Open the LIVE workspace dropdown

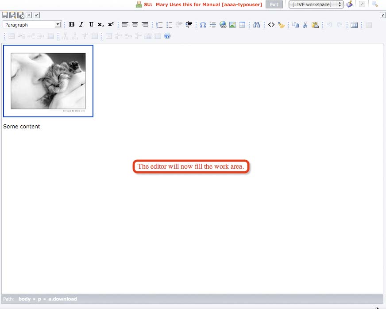(316, 4)
